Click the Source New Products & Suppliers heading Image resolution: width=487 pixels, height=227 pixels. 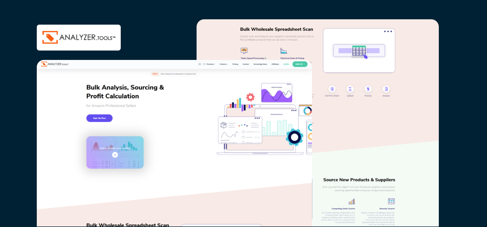(359, 180)
